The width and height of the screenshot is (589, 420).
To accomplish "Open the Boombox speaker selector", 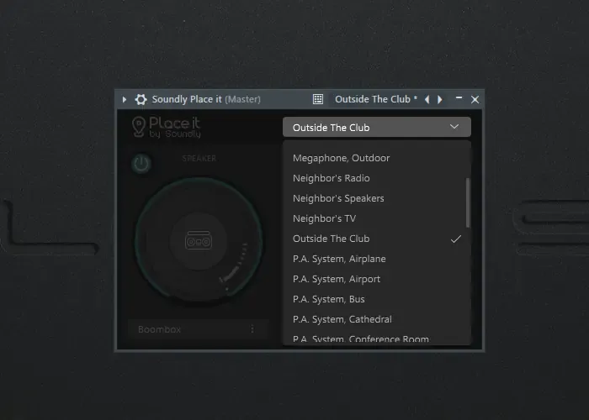I will [x=199, y=329].
